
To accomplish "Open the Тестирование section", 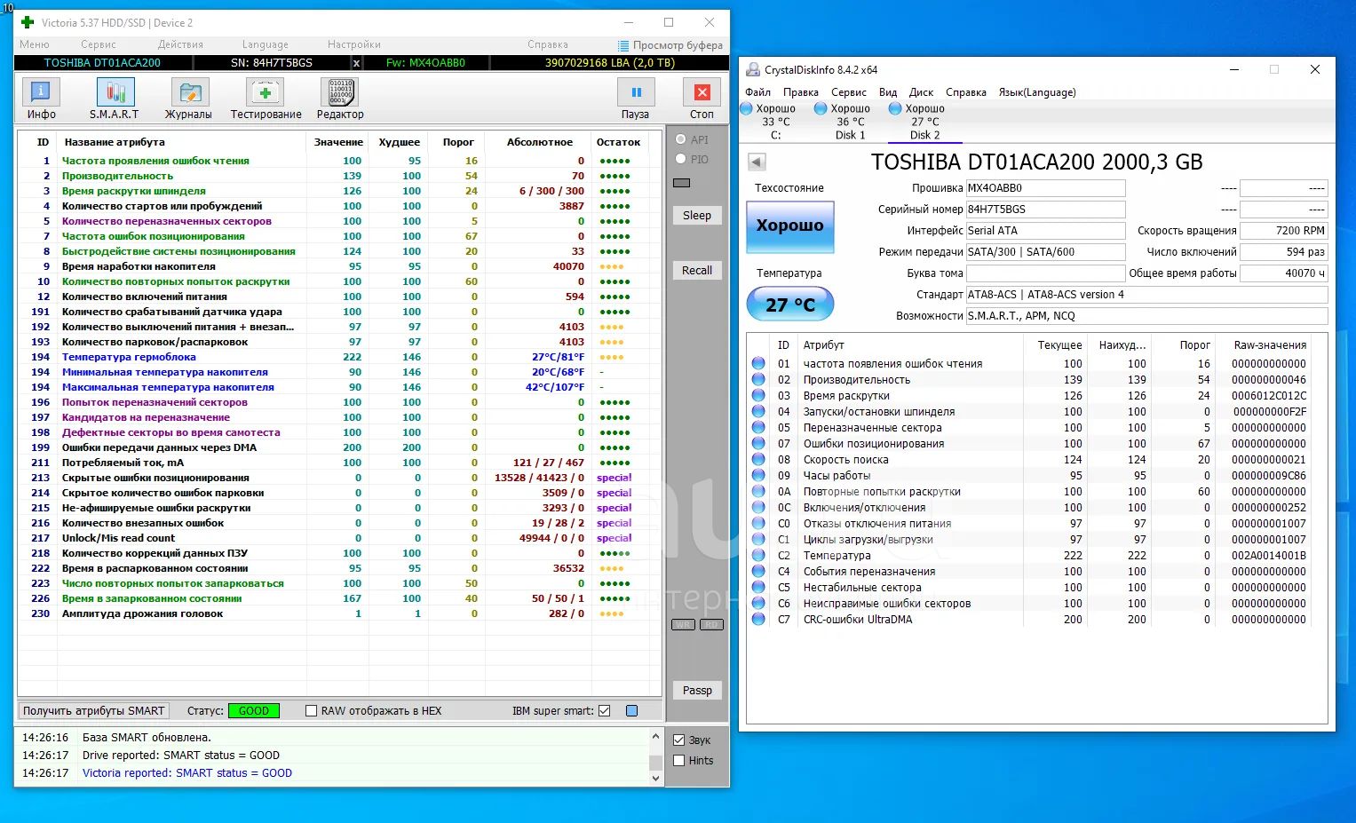I will tap(266, 99).
